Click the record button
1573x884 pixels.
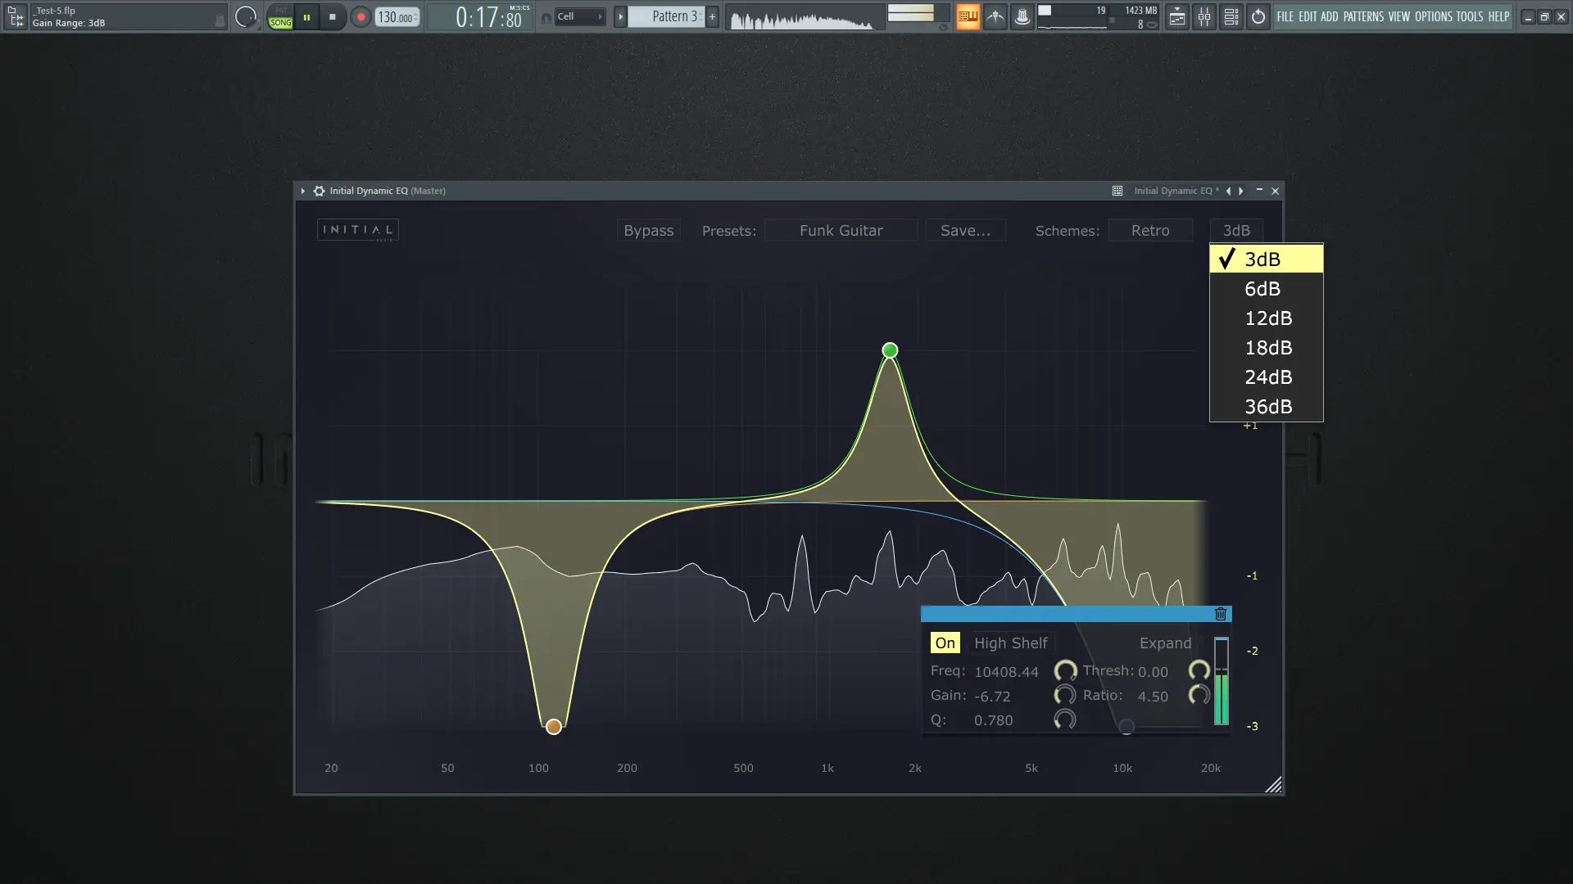pyautogui.click(x=360, y=16)
